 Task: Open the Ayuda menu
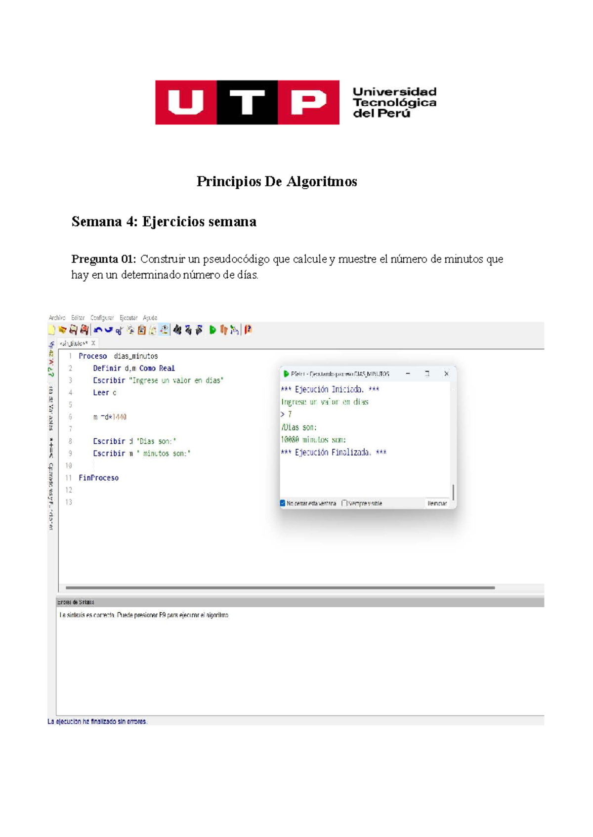click(x=150, y=318)
